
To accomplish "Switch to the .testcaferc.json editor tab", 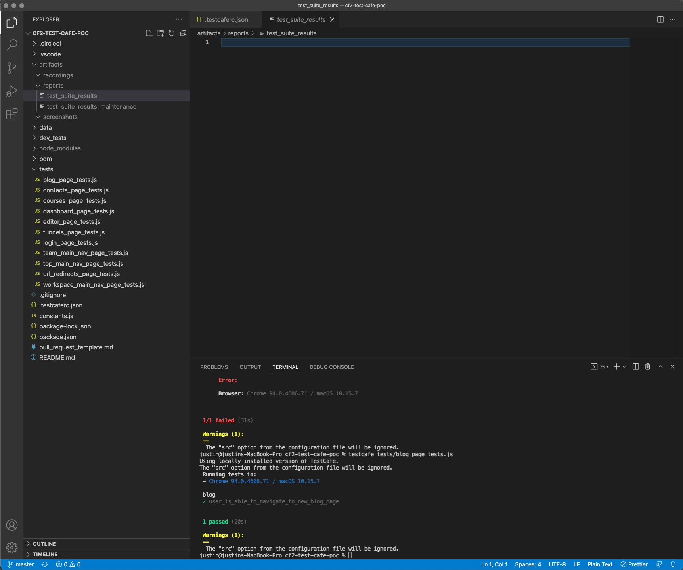I will (226, 19).
